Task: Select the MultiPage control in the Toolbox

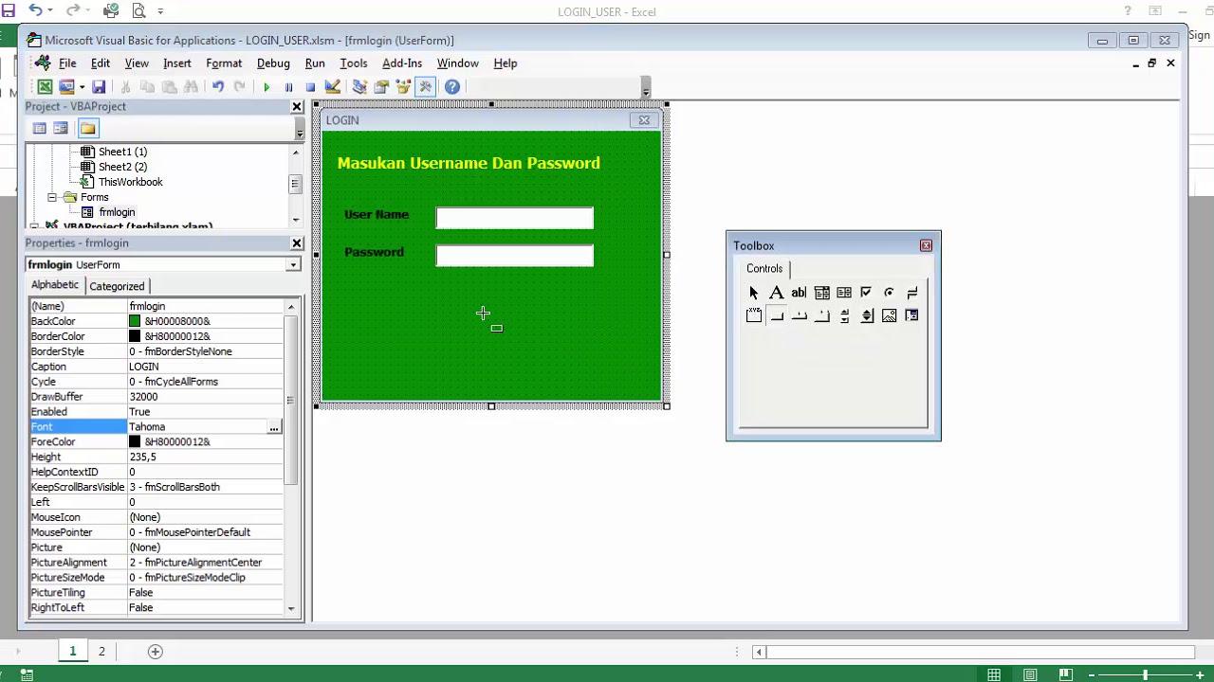Action: tap(822, 315)
